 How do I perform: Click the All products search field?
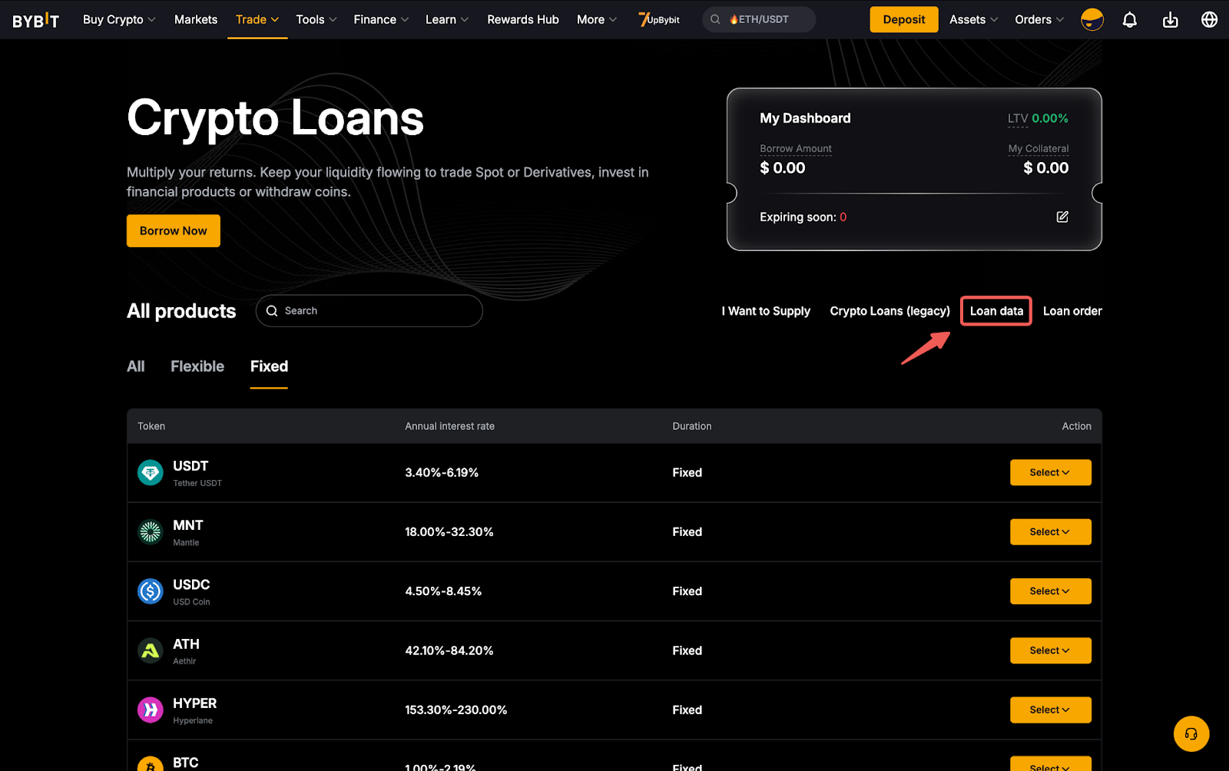[x=376, y=311]
